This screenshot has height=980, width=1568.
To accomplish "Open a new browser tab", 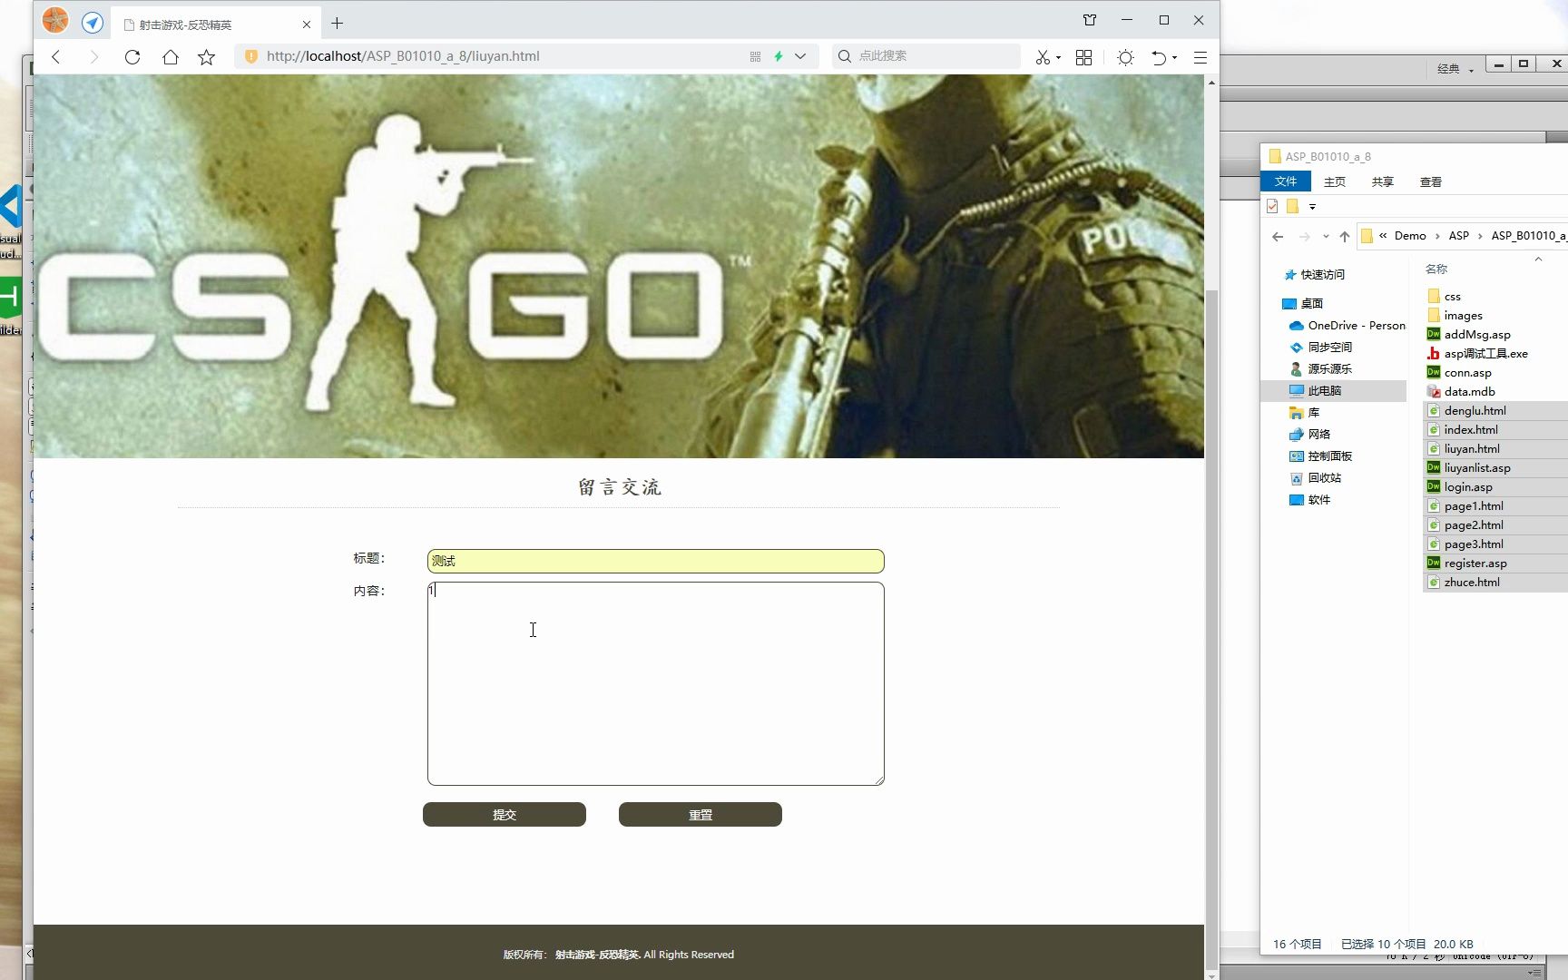I will coord(337,23).
